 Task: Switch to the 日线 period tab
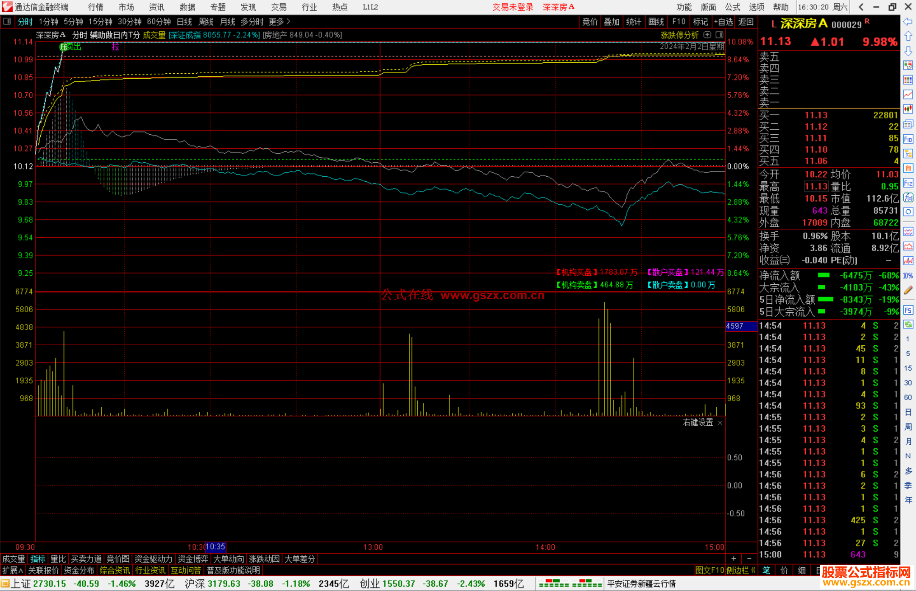click(x=184, y=22)
